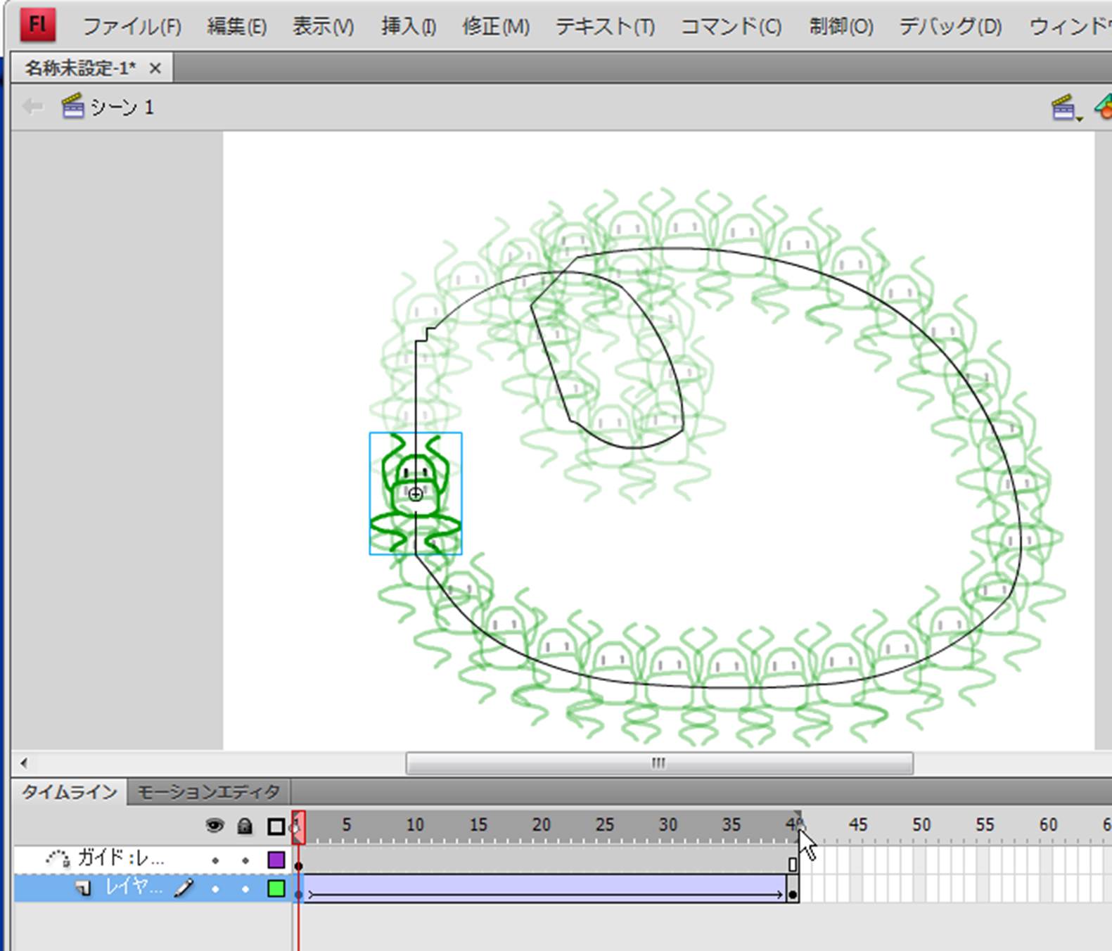The width and height of the screenshot is (1112, 951).
Task: Close the 名称未設定-1 document tab
Action: [x=155, y=68]
